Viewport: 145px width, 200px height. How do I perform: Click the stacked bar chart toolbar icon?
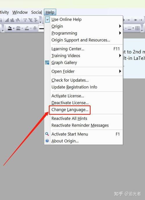pyautogui.click(x=12, y=20)
